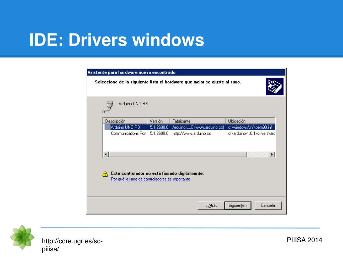Click the Ubicación column header
Image resolution: width=343 pixels, height=257 pixels.
tap(251, 121)
